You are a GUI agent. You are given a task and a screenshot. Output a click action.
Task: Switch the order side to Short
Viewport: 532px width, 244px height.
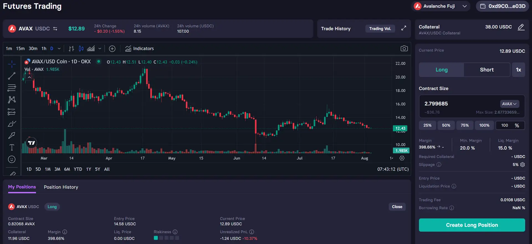pos(487,70)
